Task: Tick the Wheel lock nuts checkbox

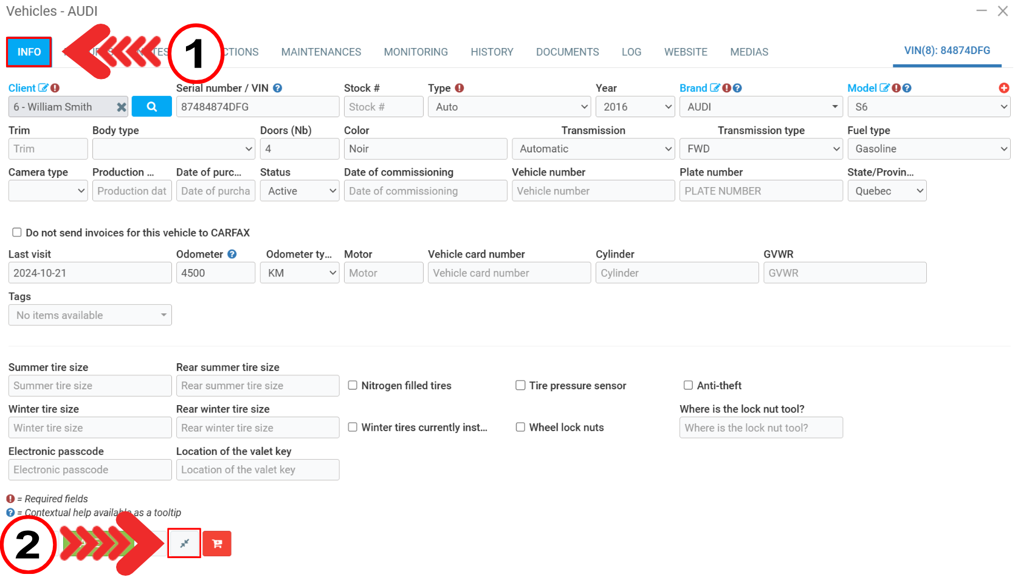Action: [x=520, y=427]
